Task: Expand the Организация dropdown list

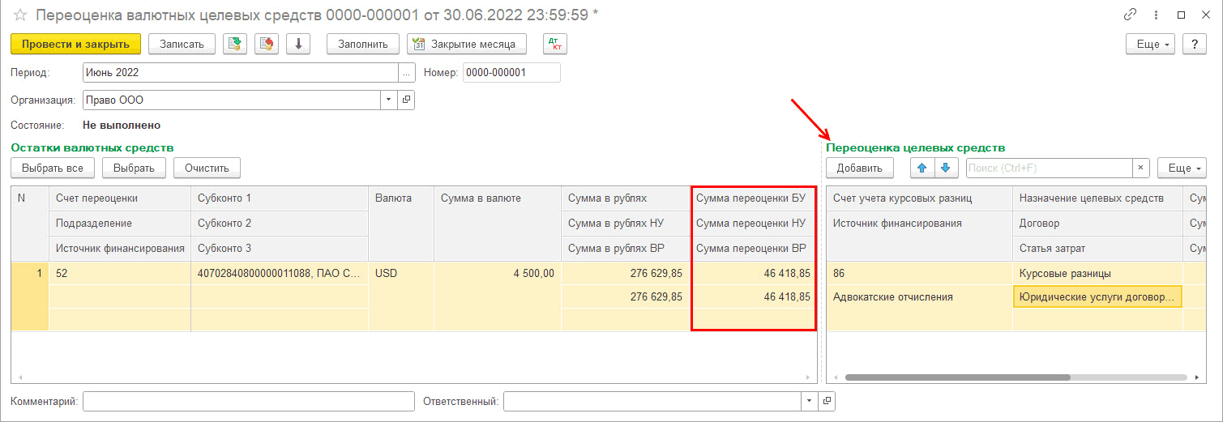Action: 389,100
